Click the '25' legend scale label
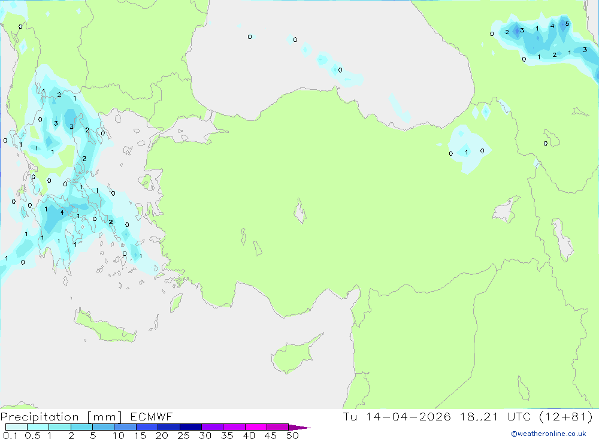 pos(183,435)
